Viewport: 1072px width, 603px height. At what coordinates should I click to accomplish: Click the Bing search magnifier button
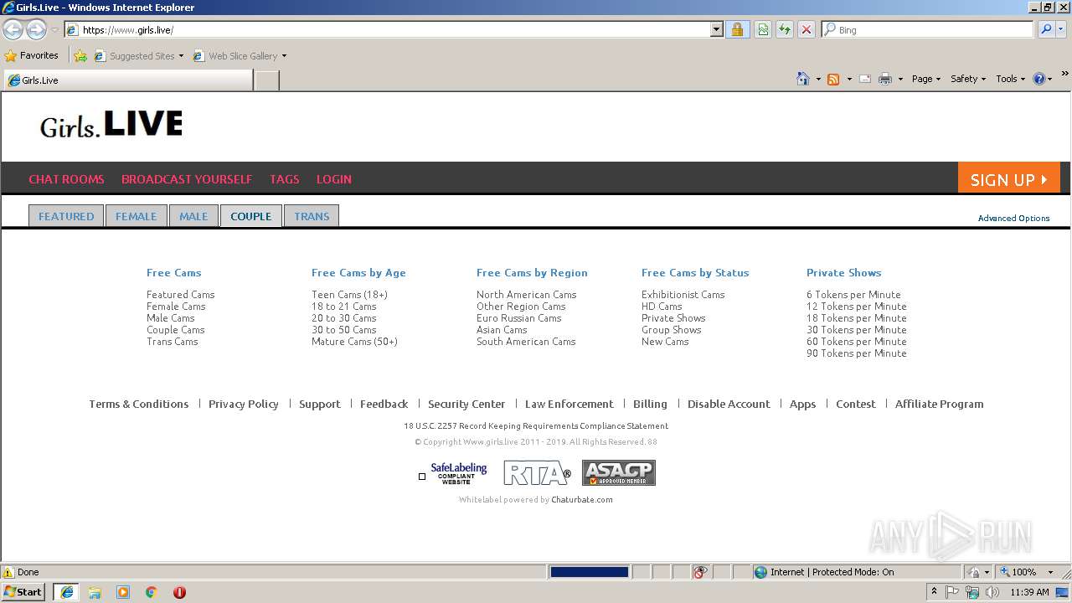[x=1046, y=29]
